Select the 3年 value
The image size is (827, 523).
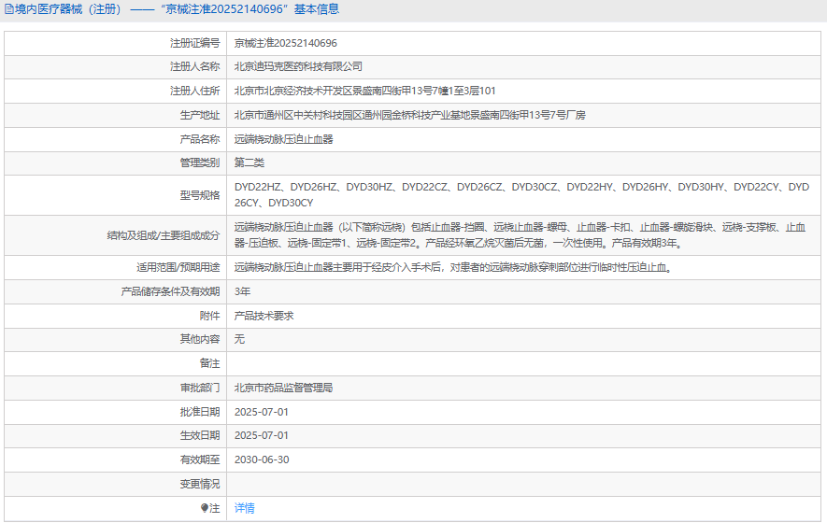click(x=242, y=291)
